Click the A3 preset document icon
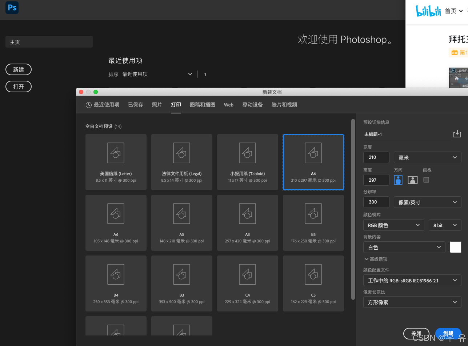468x346 pixels. click(248, 213)
